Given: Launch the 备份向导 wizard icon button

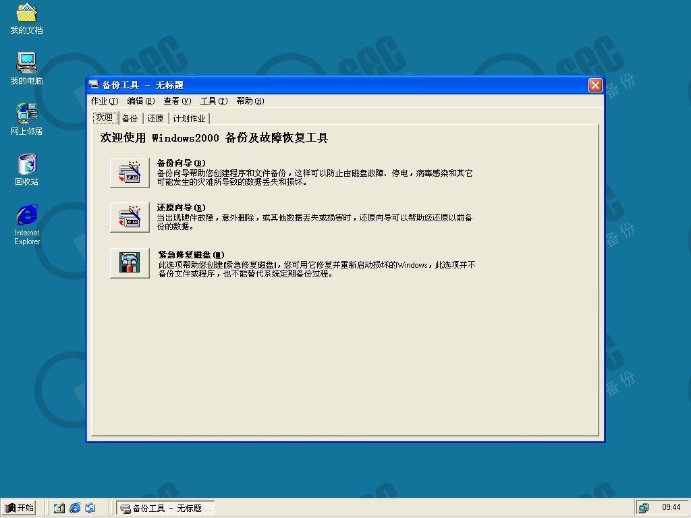Looking at the screenshot, I should [130, 173].
